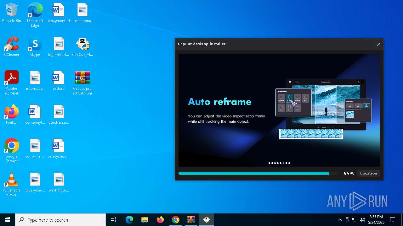Open the volume control tray icon
Image resolution: width=403 pixels, height=226 pixels.
(x=362, y=220)
